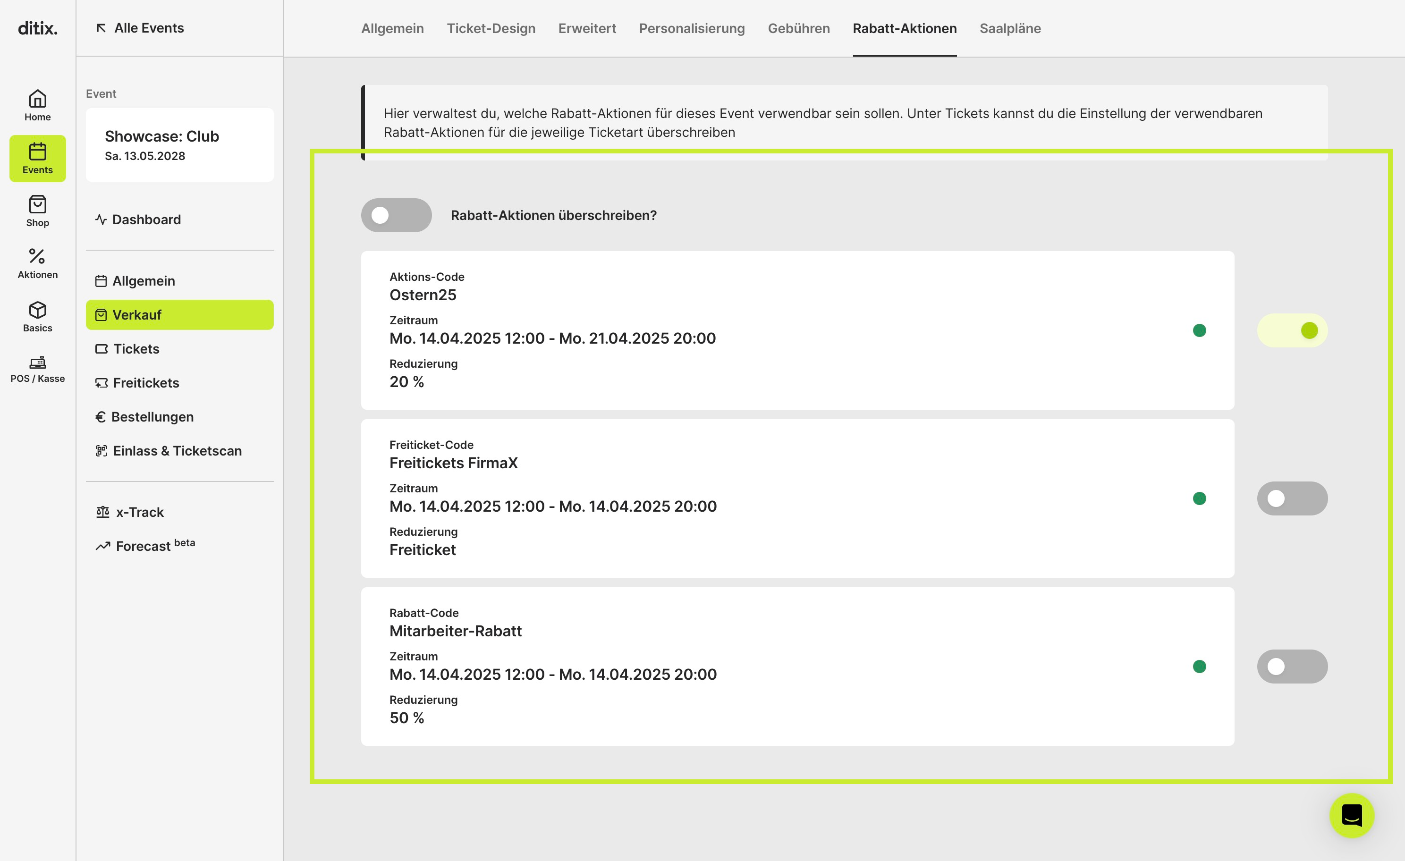
Task: Enable the Mitarbeiter-Rabatt toggle
Action: (x=1292, y=667)
